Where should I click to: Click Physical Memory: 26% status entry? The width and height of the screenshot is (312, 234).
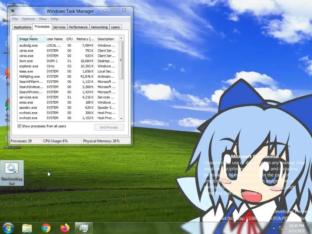point(101,141)
